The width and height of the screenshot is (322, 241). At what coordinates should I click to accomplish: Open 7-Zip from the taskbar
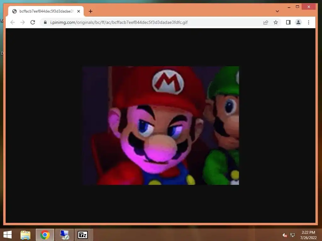click(83, 235)
